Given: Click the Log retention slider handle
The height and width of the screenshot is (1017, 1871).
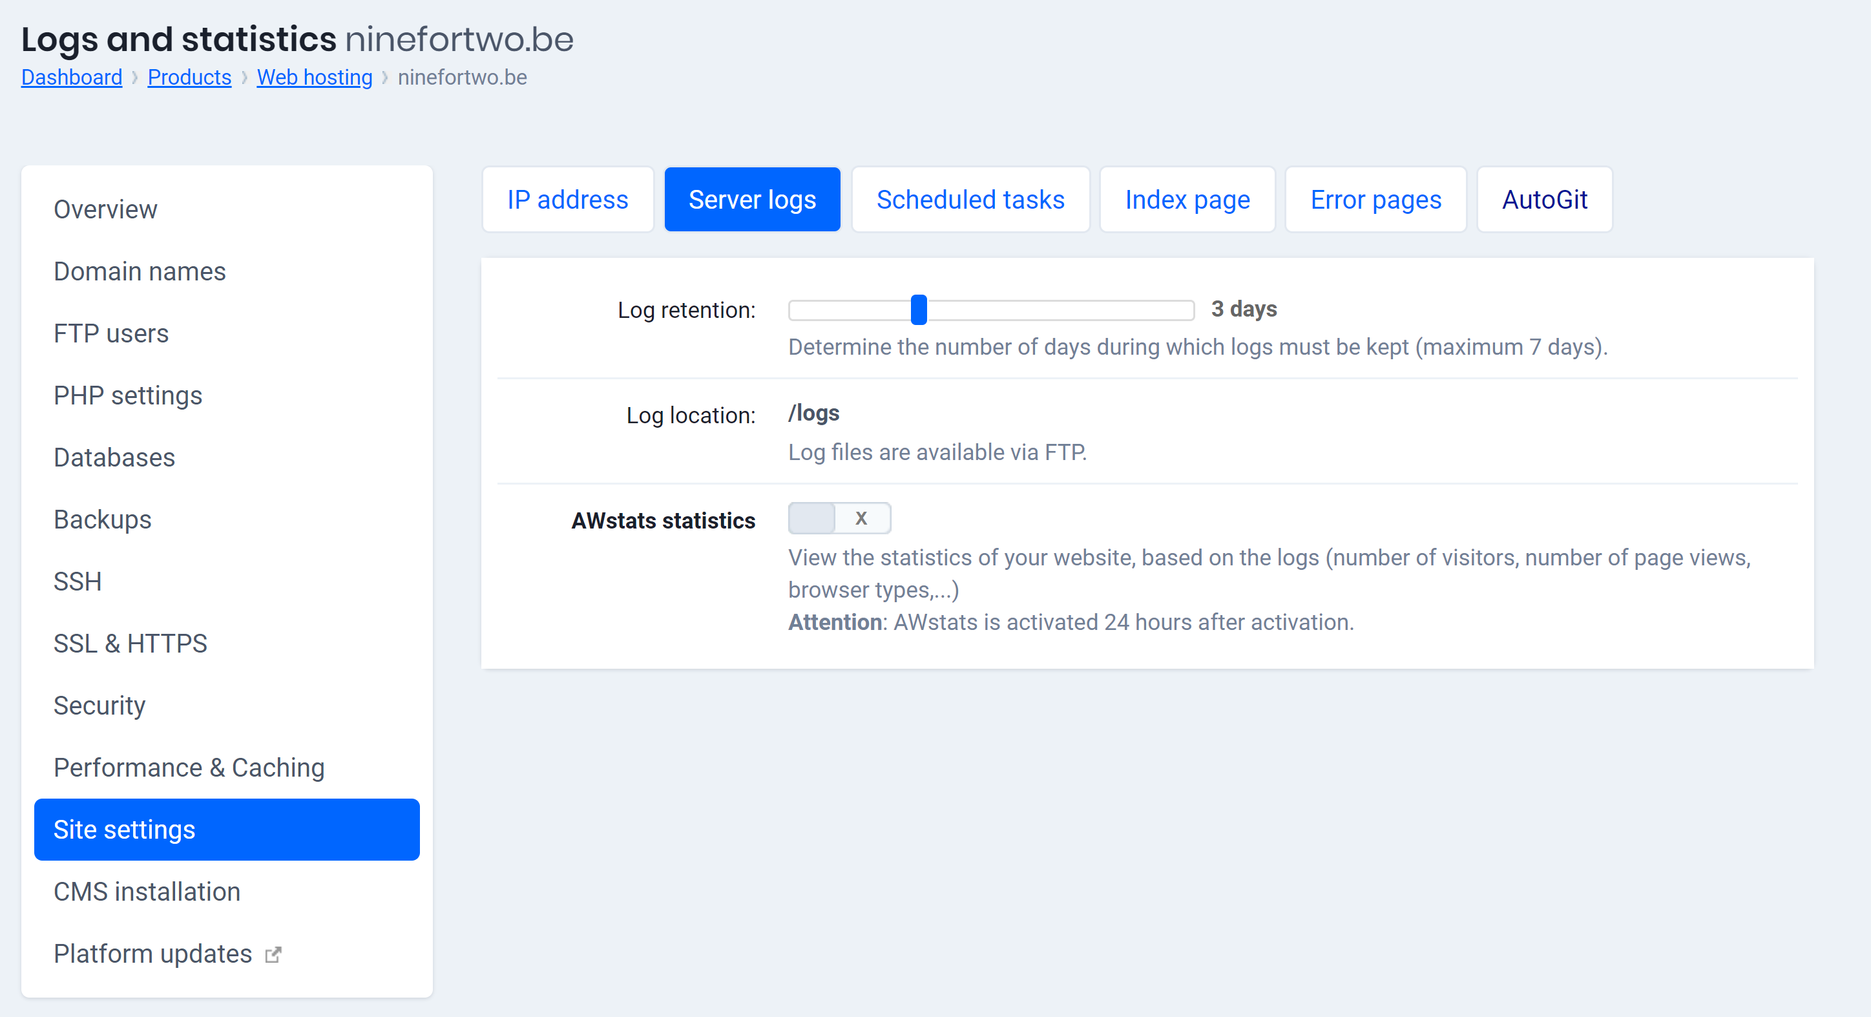Looking at the screenshot, I should pyautogui.click(x=919, y=309).
